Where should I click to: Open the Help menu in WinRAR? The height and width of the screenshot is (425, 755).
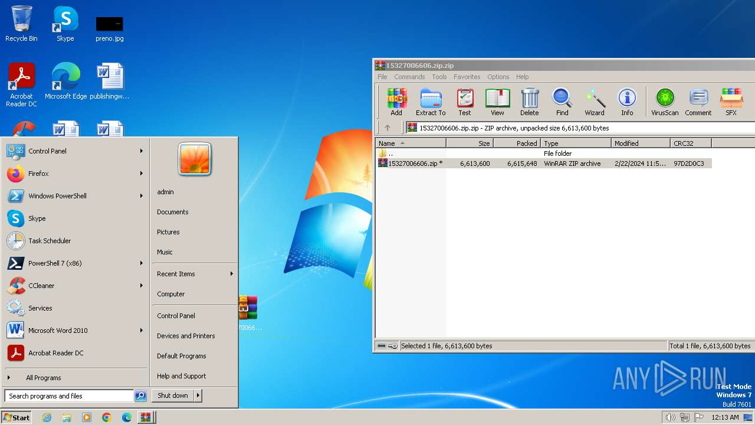(522, 77)
